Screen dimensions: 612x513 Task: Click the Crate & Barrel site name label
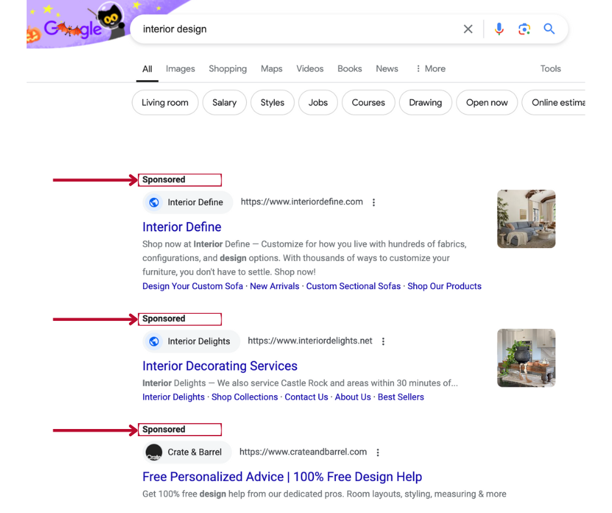(195, 452)
